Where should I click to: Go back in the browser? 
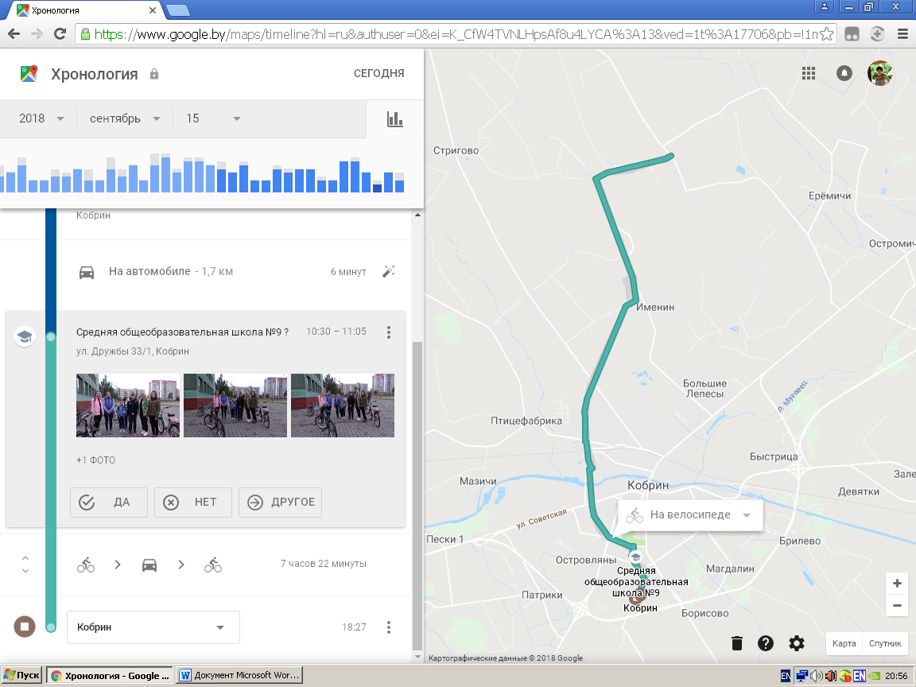[x=14, y=34]
